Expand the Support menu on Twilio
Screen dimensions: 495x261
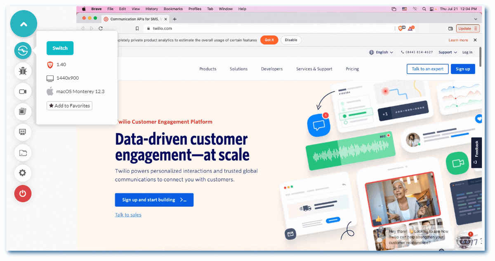click(447, 52)
